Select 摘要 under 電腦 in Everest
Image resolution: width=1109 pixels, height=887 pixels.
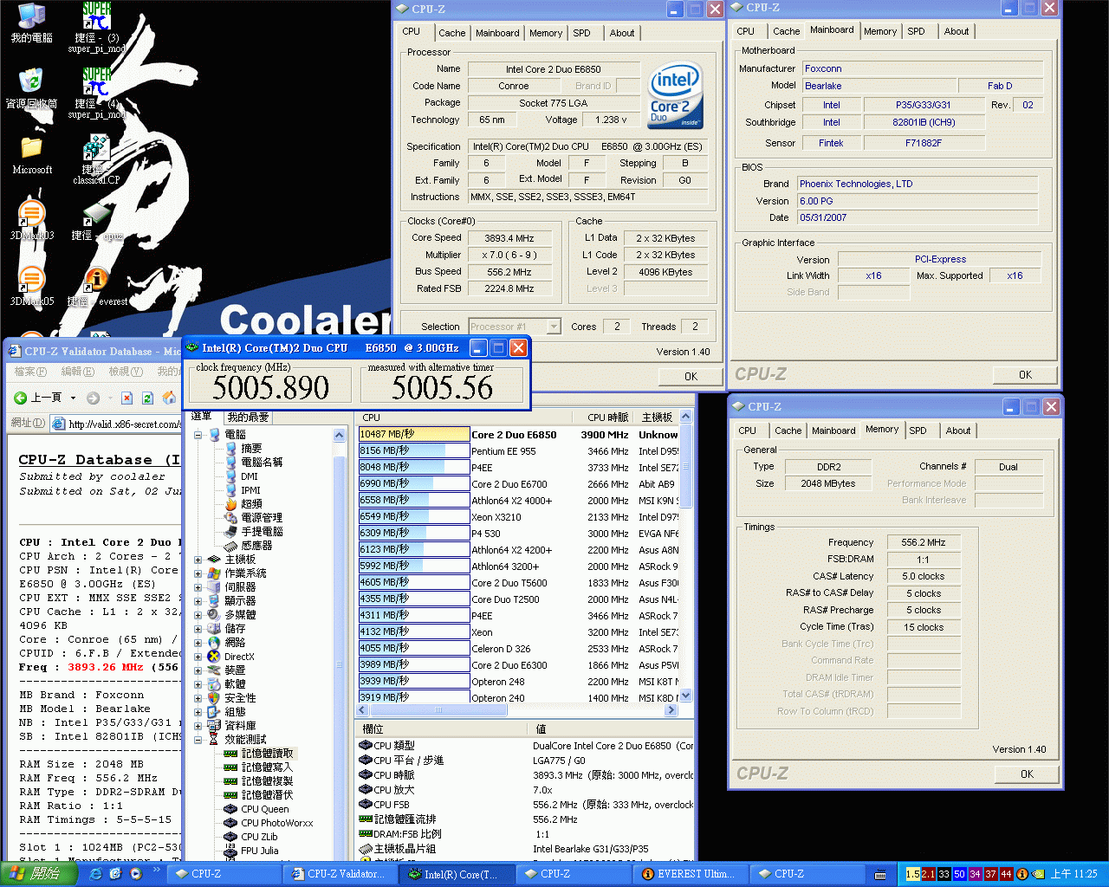coord(251,449)
